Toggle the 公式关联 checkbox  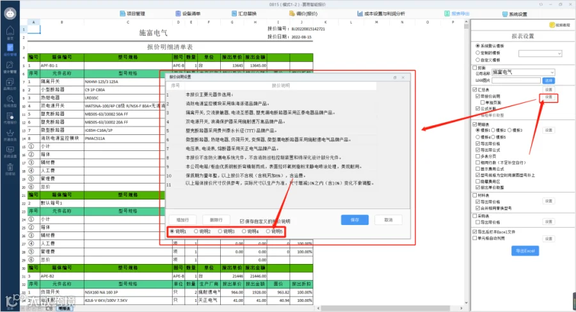coord(477,109)
